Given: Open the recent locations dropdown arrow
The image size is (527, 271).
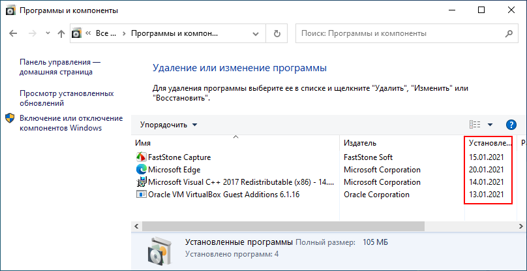Looking at the screenshot, I should tap(47, 33).
